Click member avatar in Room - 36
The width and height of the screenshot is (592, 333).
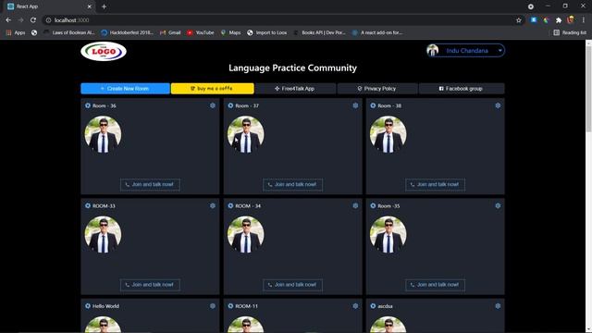[x=103, y=134]
